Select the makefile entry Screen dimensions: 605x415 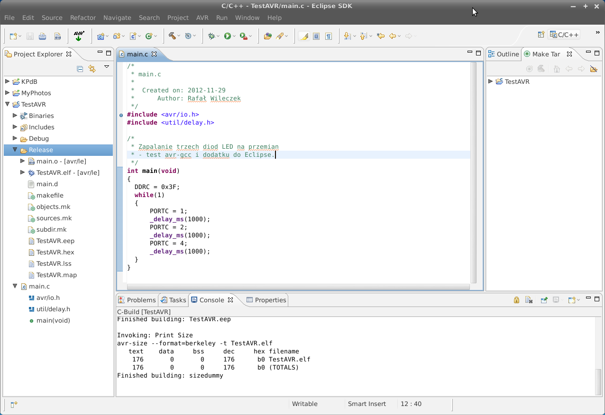click(50, 195)
